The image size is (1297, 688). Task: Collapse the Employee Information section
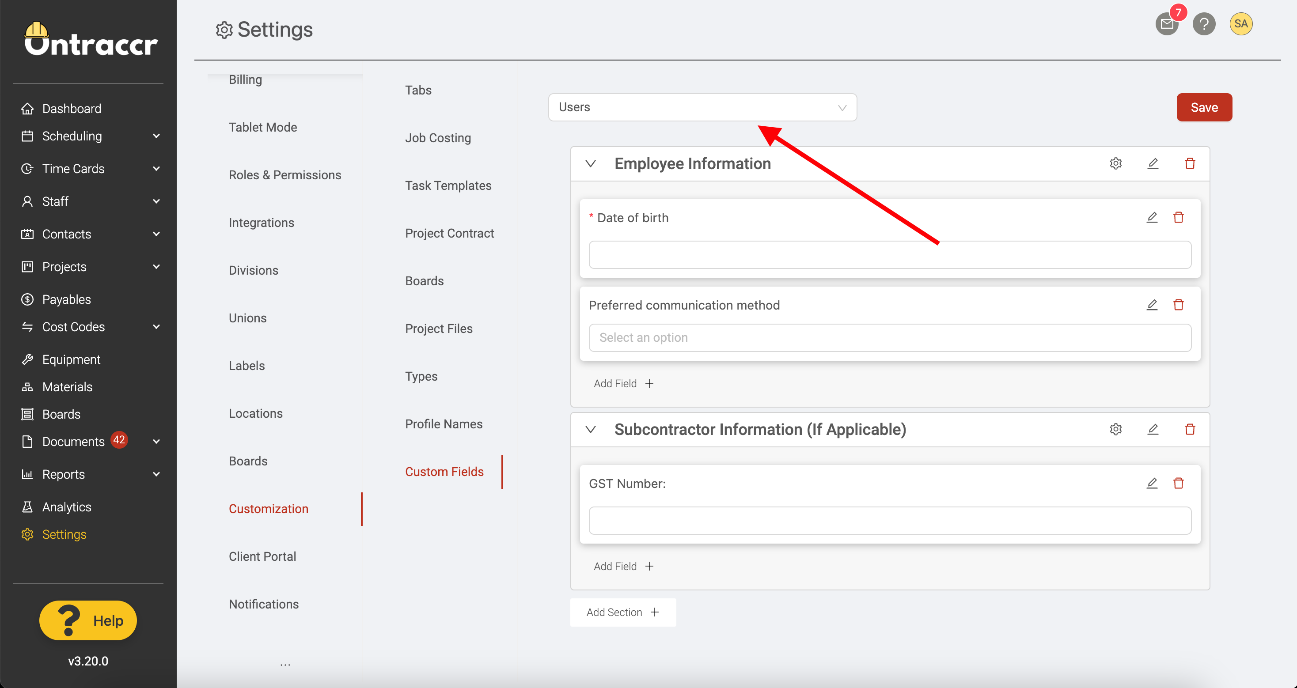click(x=591, y=164)
